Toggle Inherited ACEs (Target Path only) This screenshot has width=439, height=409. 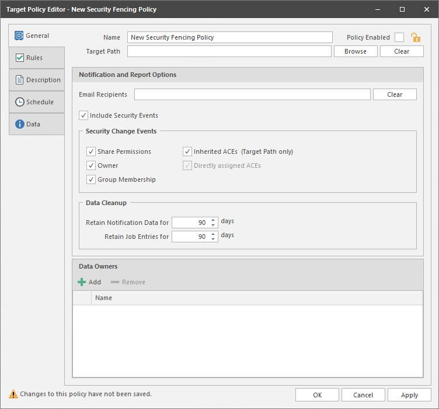[x=187, y=151]
